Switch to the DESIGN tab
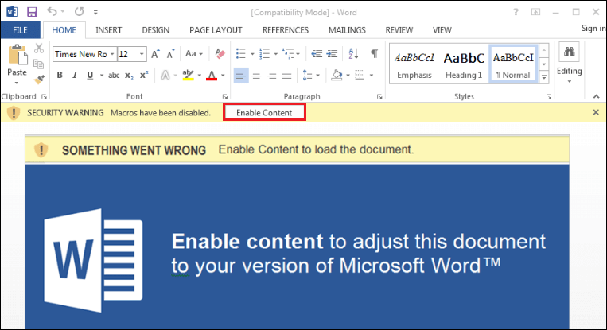Screen dimensions: 607x330 click(156, 30)
